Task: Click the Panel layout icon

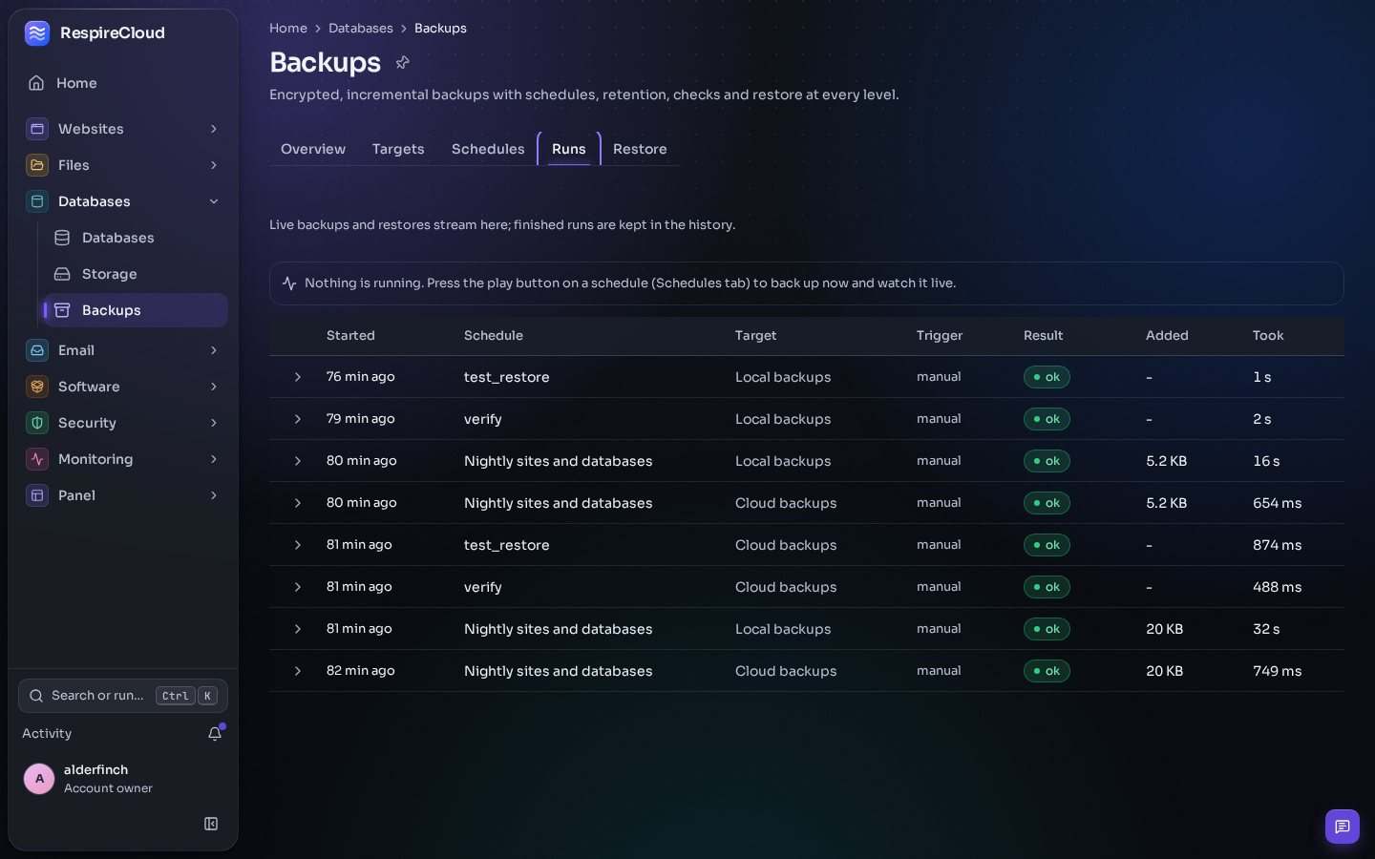Action: [x=37, y=495]
